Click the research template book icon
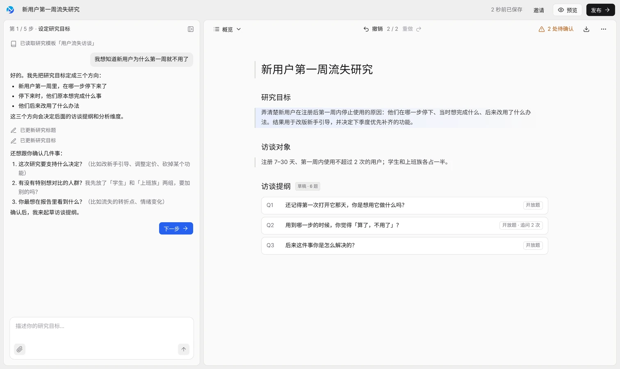 [x=14, y=43]
